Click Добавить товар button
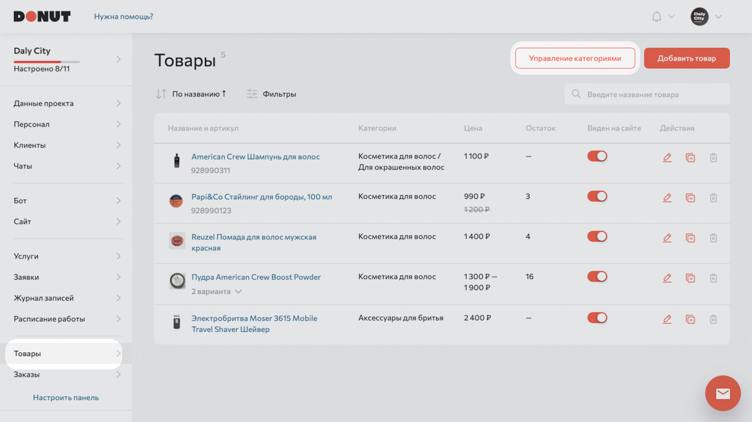 coord(687,58)
